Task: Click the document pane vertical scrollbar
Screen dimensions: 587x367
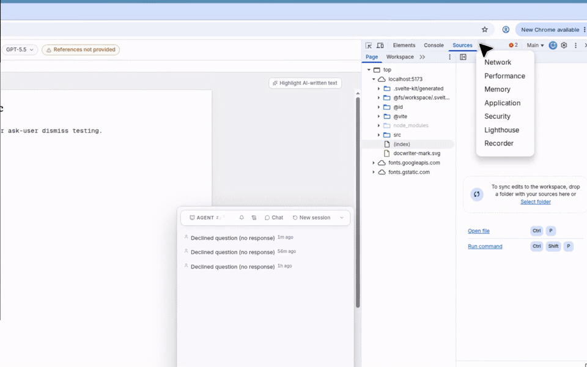Action: [358, 202]
